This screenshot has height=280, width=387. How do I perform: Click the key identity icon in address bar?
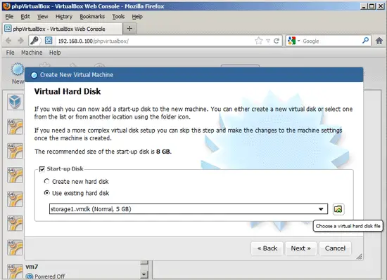click(34, 41)
